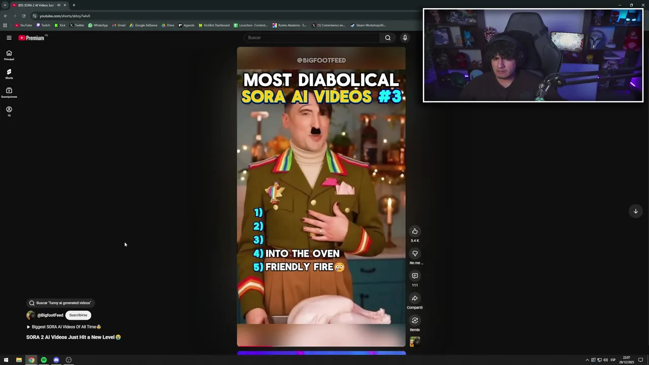Image resolution: width=649 pixels, height=365 pixels.
Task: Open the volume control in system tray
Action: (x=605, y=360)
